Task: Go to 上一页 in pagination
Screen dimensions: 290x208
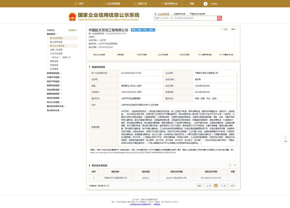Action: pyautogui.click(x=208, y=186)
